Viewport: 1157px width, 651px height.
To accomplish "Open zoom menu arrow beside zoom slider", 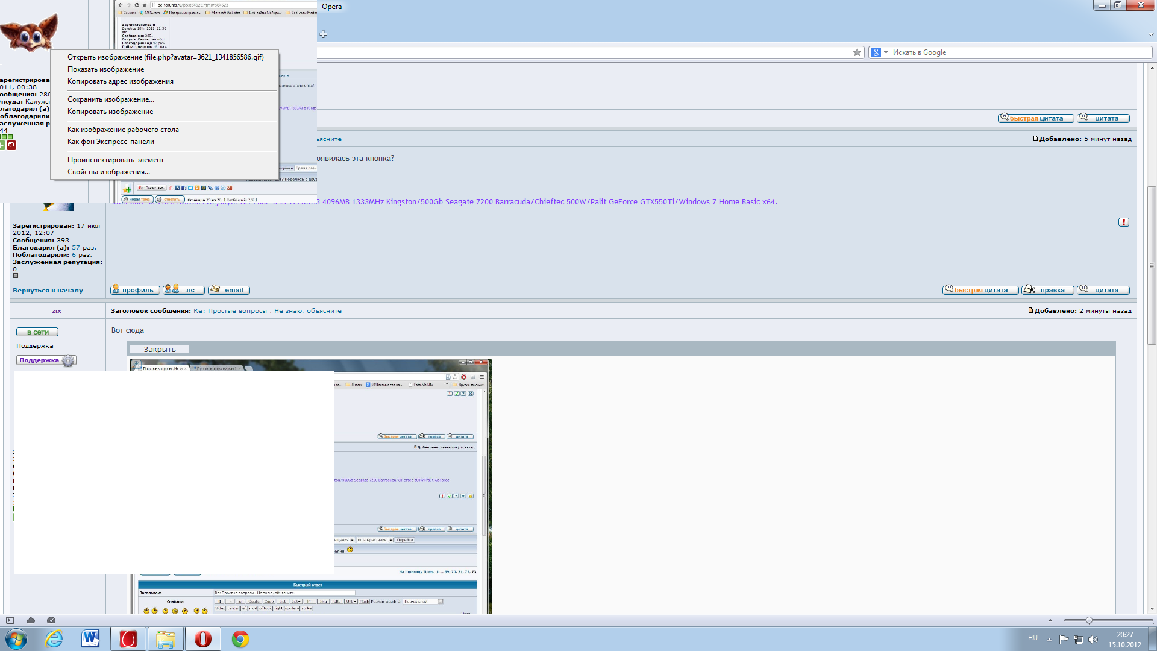I will (1050, 620).
